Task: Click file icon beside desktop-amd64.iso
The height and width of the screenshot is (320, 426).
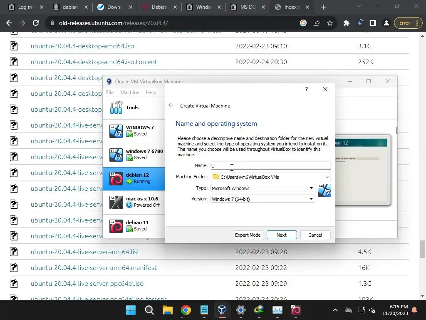Action: pos(14,46)
